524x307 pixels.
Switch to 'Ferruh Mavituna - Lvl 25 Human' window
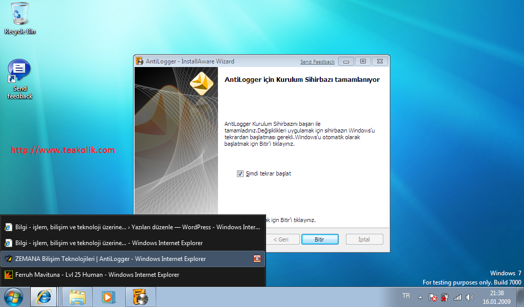(x=133, y=275)
